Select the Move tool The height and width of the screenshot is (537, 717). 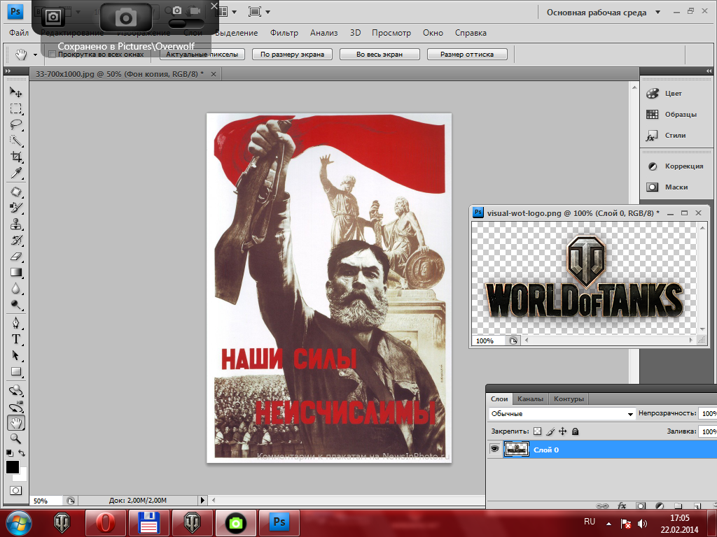click(16, 92)
